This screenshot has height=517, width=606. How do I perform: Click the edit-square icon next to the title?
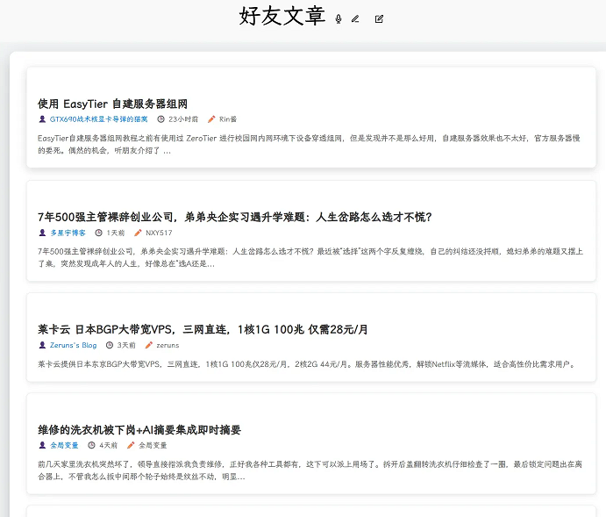click(x=379, y=18)
